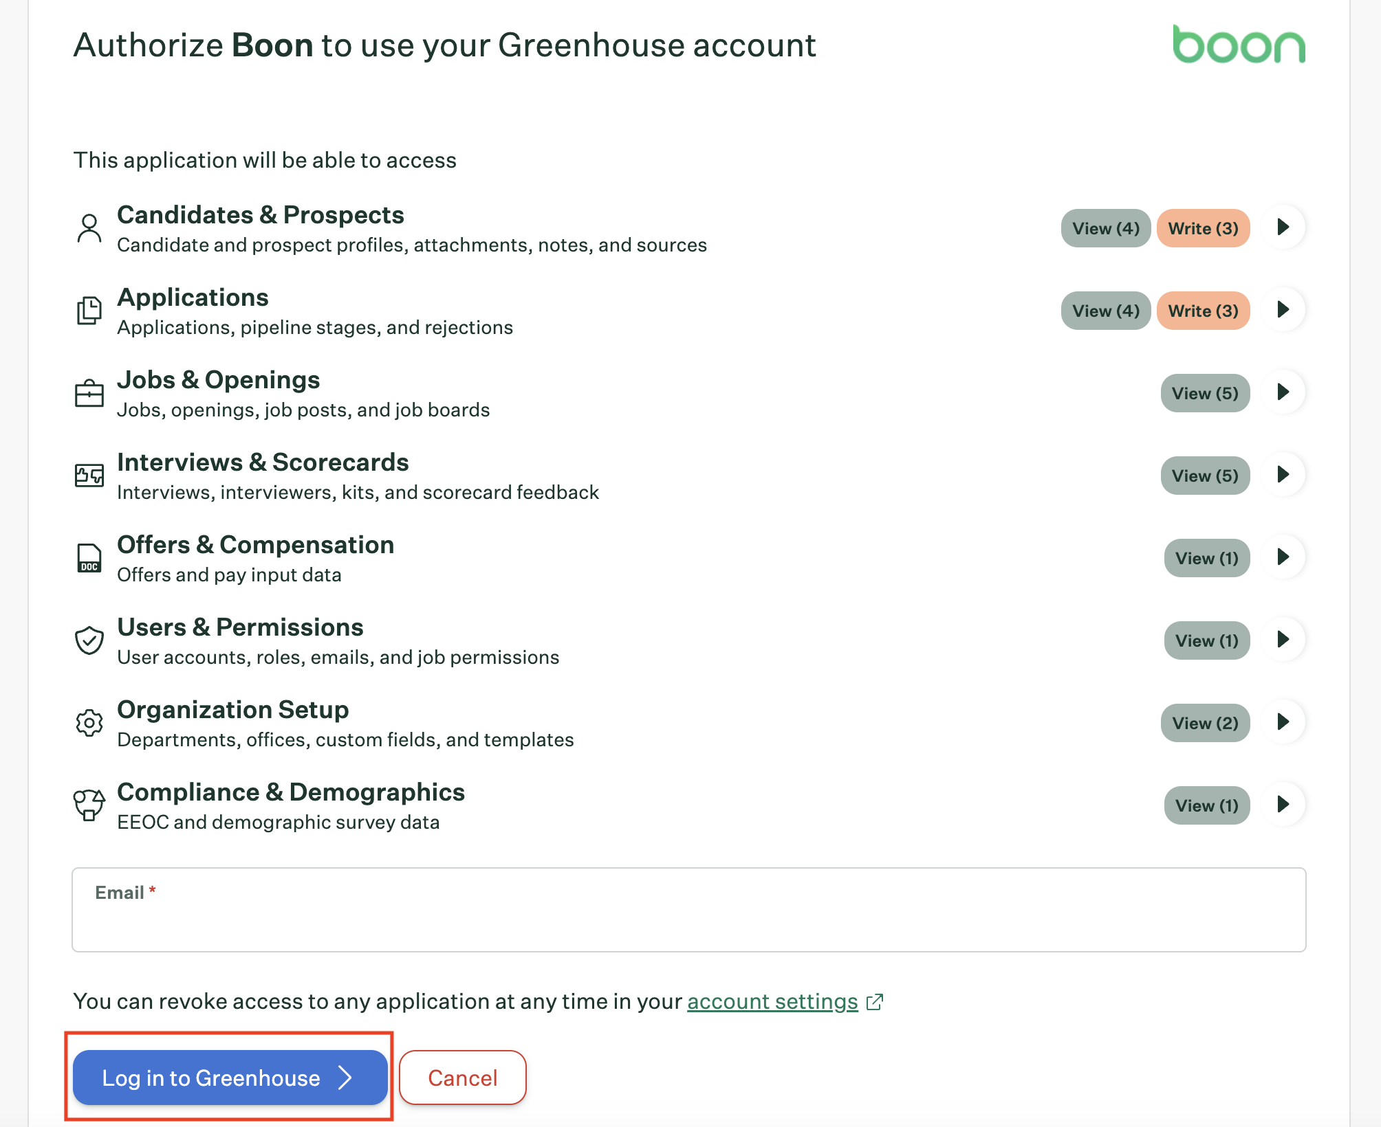Click the Offers & Compensation DOC icon
Screen dimensions: 1381x1127
89,558
